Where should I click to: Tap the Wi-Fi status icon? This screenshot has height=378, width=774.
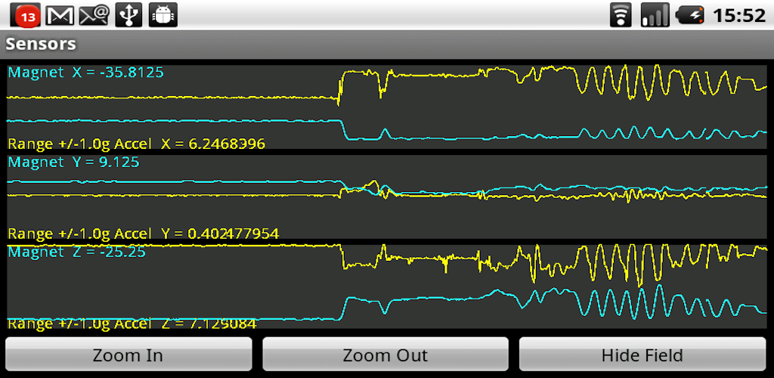coord(621,15)
